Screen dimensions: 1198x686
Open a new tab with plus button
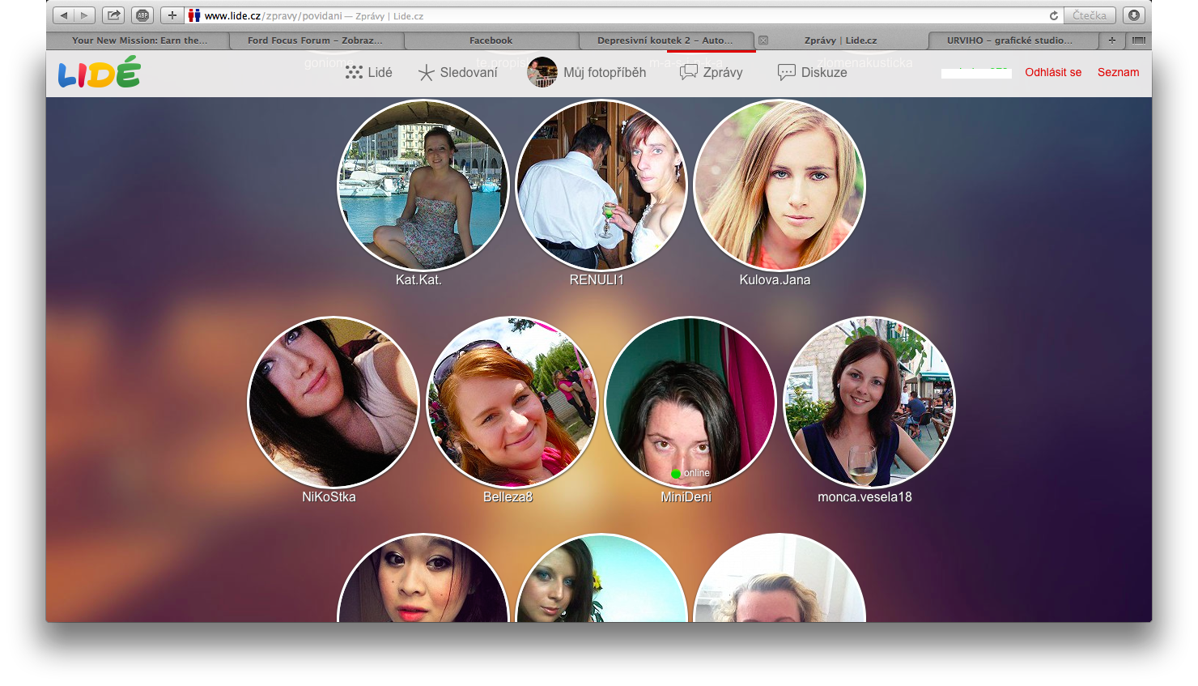pyautogui.click(x=1111, y=40)
